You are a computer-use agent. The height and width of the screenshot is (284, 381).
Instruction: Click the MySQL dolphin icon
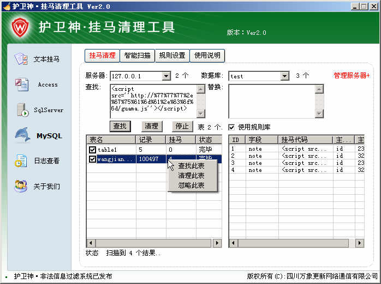22,135
